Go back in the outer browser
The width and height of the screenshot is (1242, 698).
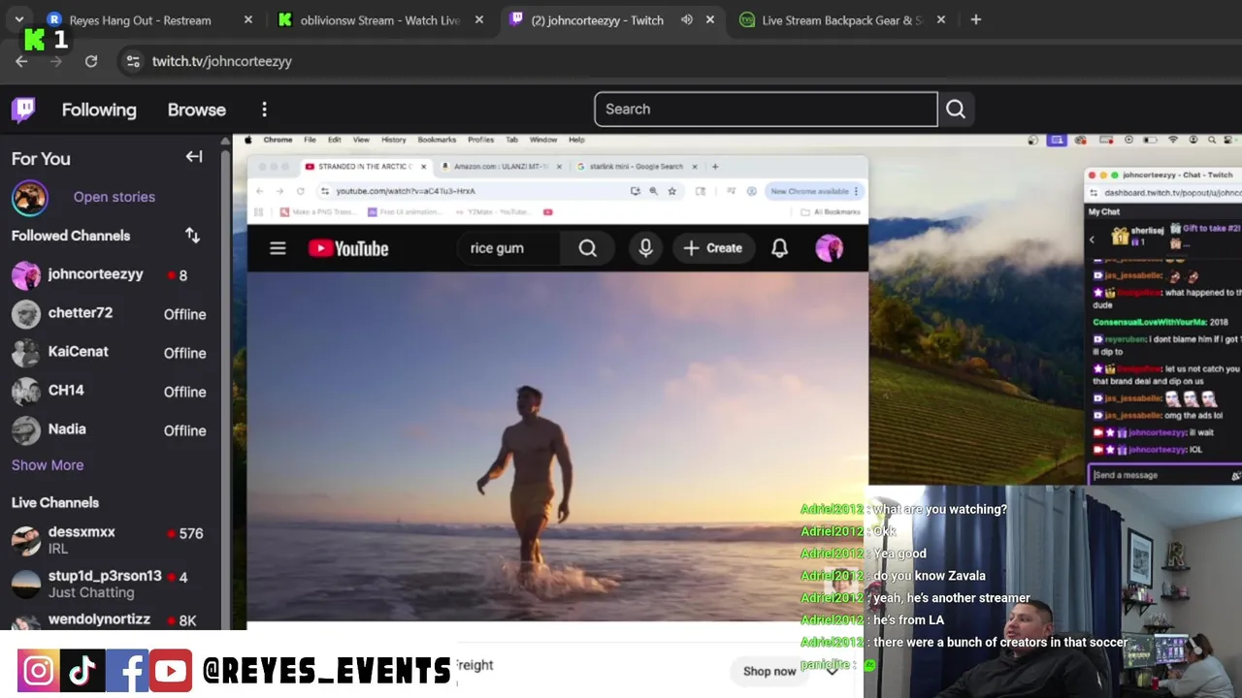21,61
